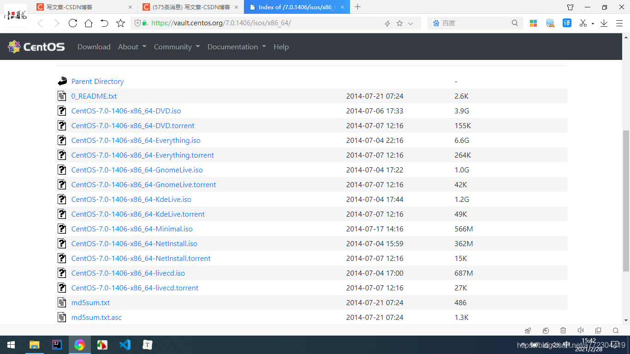Open md5sum.txt.asc link
This screenshot has width=630, height=354.
[96, 317]
